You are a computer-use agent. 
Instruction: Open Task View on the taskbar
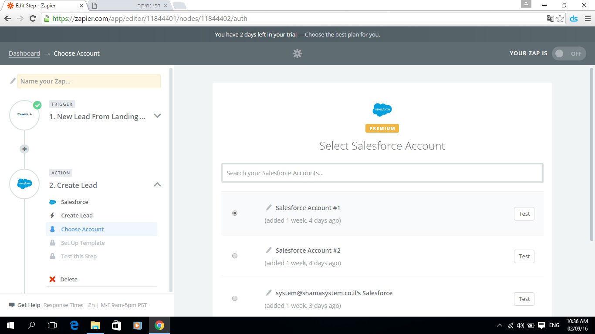[52, 325]
